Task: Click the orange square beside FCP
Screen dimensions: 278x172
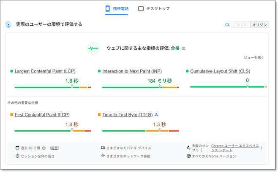Action: click(x=12, y=115)
